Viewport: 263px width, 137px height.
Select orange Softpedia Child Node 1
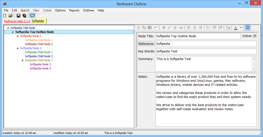tap(39, 40)
